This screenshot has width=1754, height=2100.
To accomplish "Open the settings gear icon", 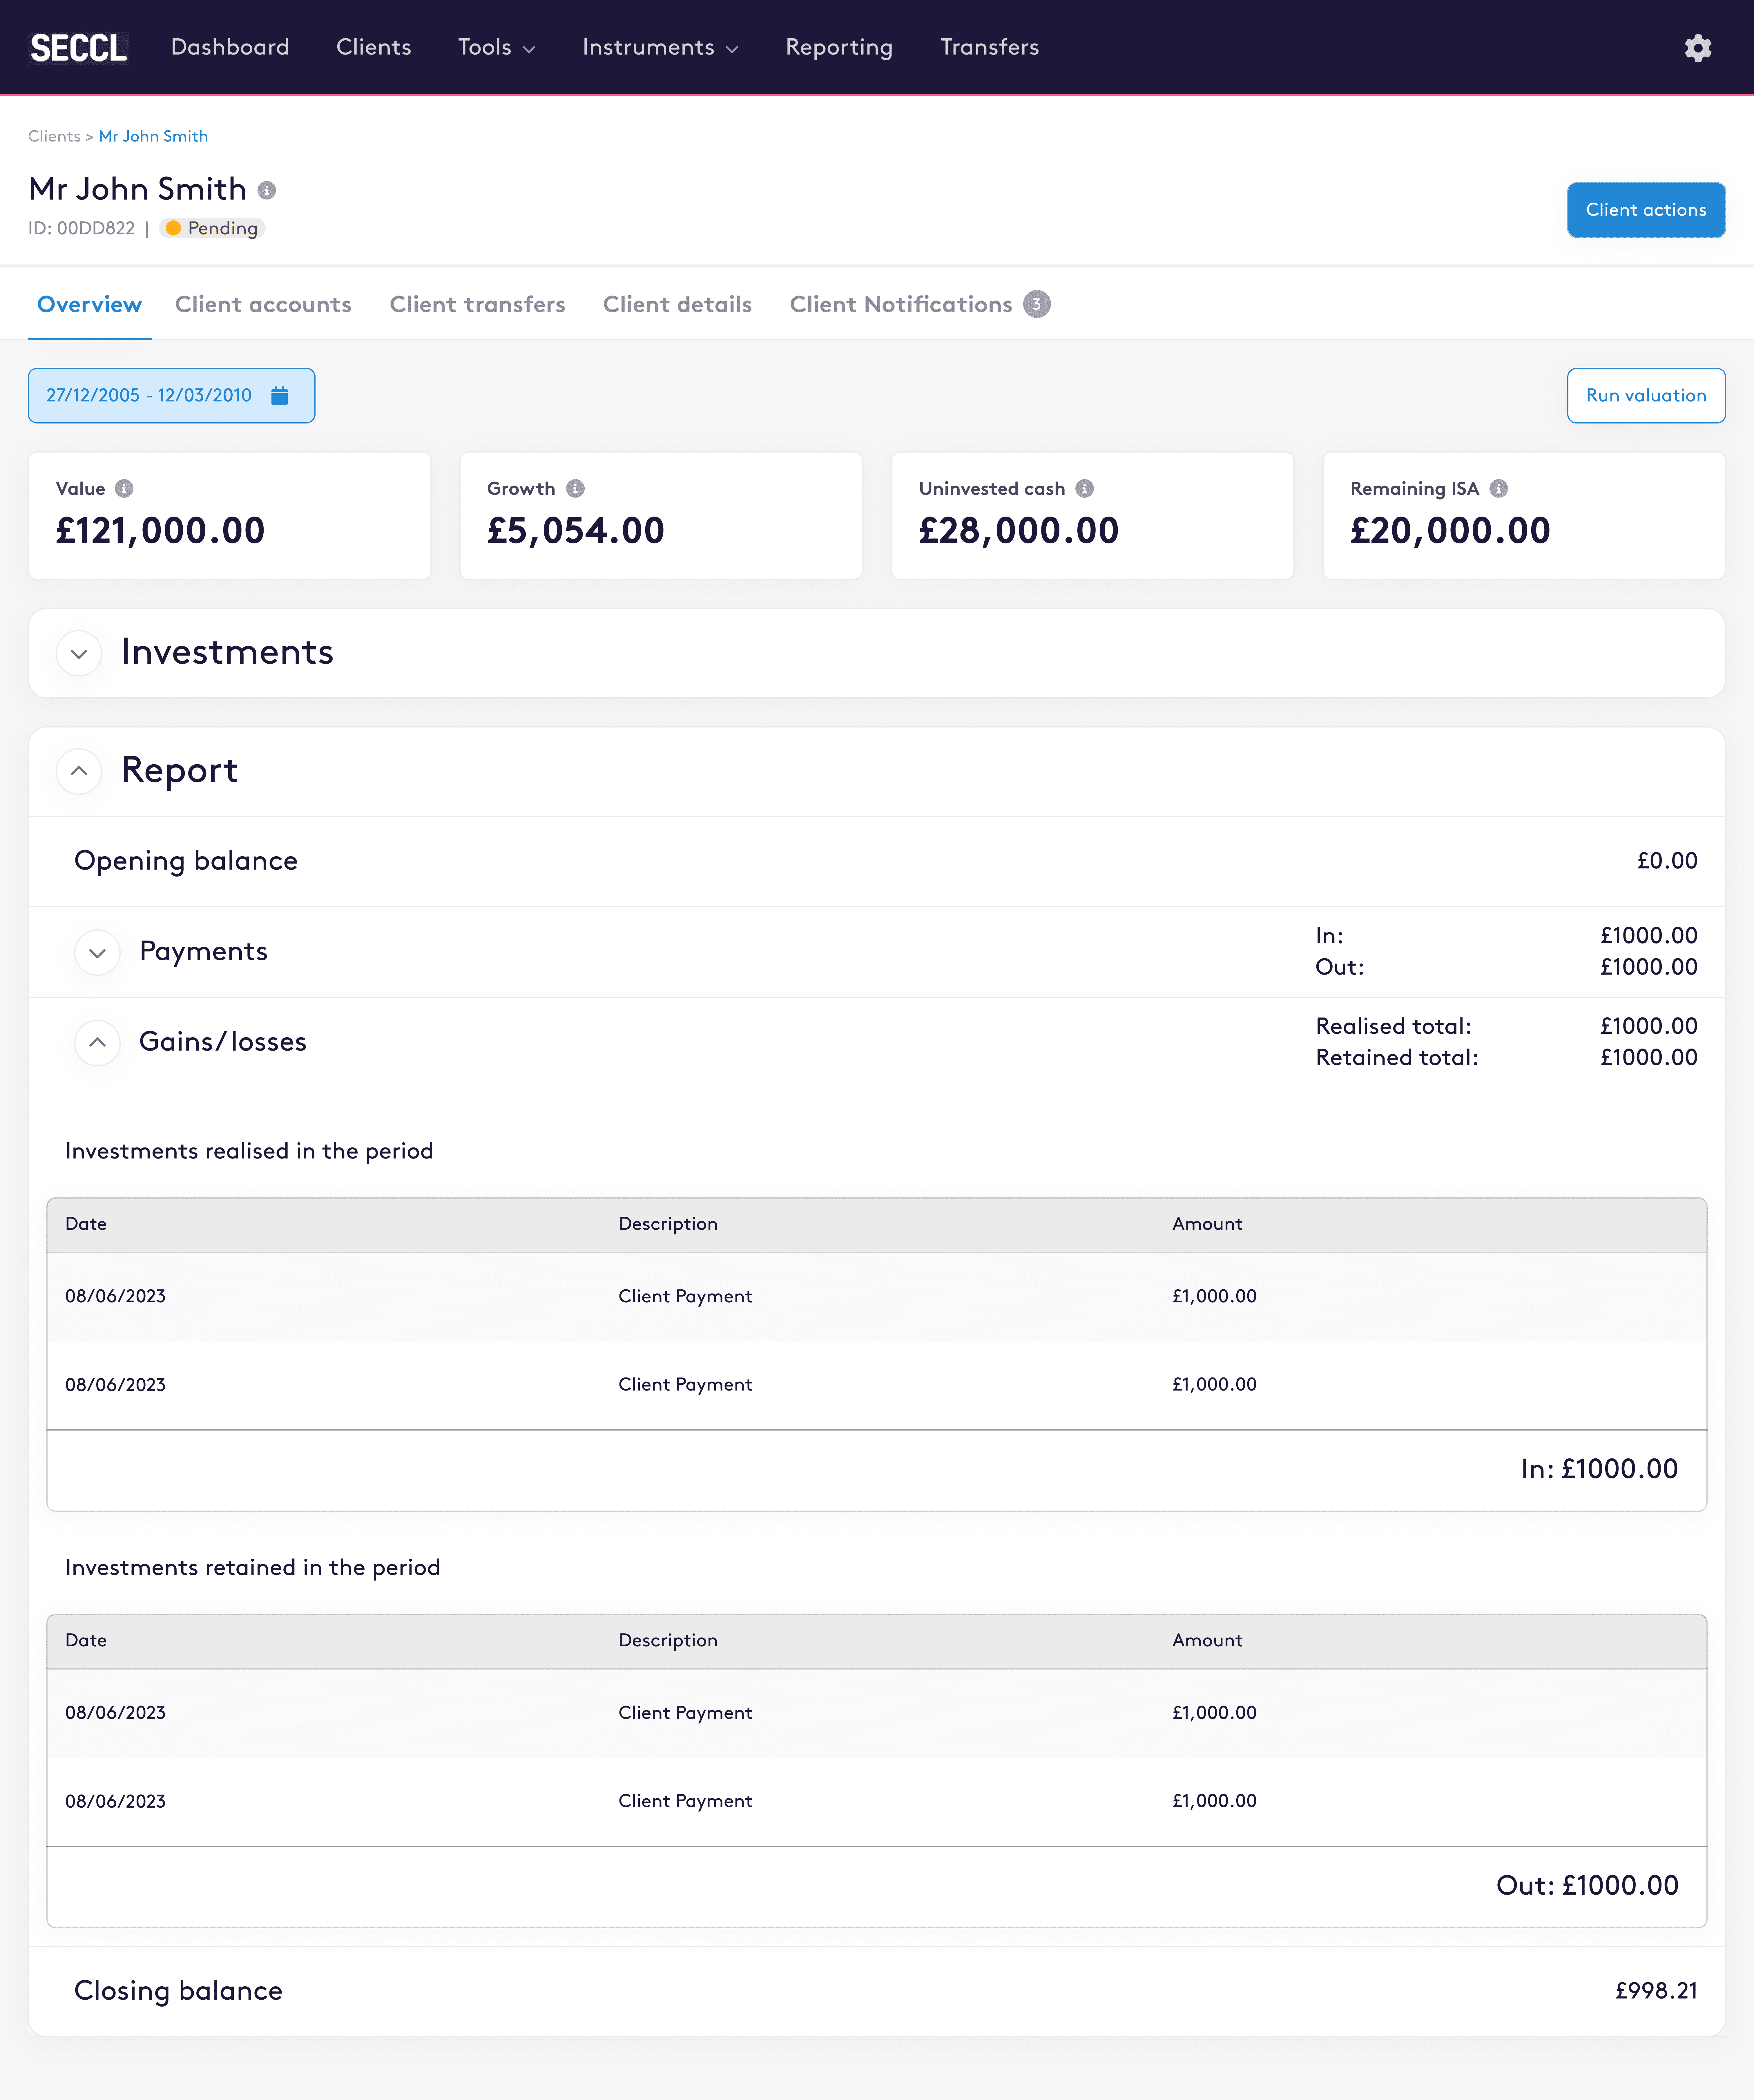I will pyautogui.click(x=1697, y=48).
